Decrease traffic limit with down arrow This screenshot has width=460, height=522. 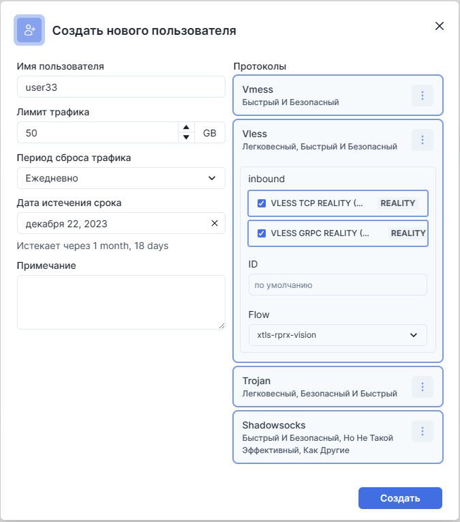tap(185, 137)
